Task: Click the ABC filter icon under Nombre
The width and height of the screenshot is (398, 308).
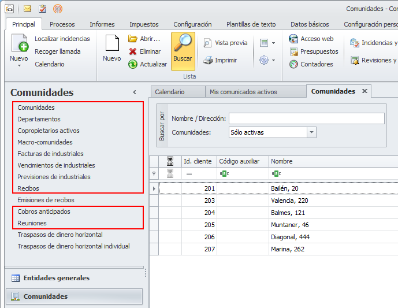Action: tap(276, 174)
